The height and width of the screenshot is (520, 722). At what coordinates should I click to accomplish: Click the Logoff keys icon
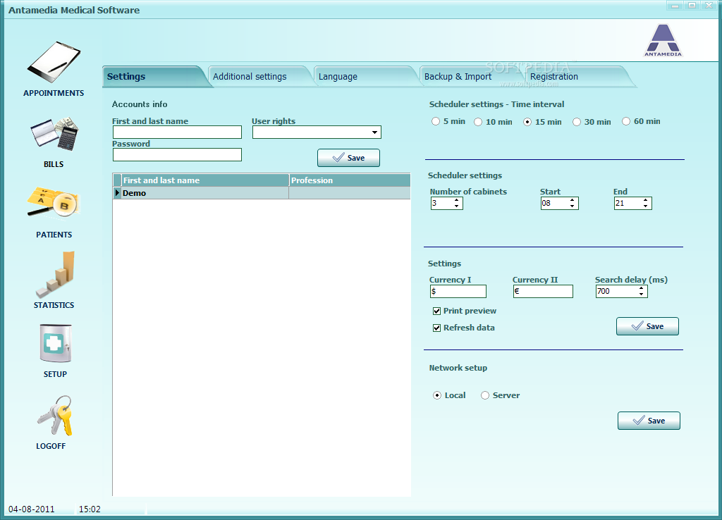click(55, 416)
